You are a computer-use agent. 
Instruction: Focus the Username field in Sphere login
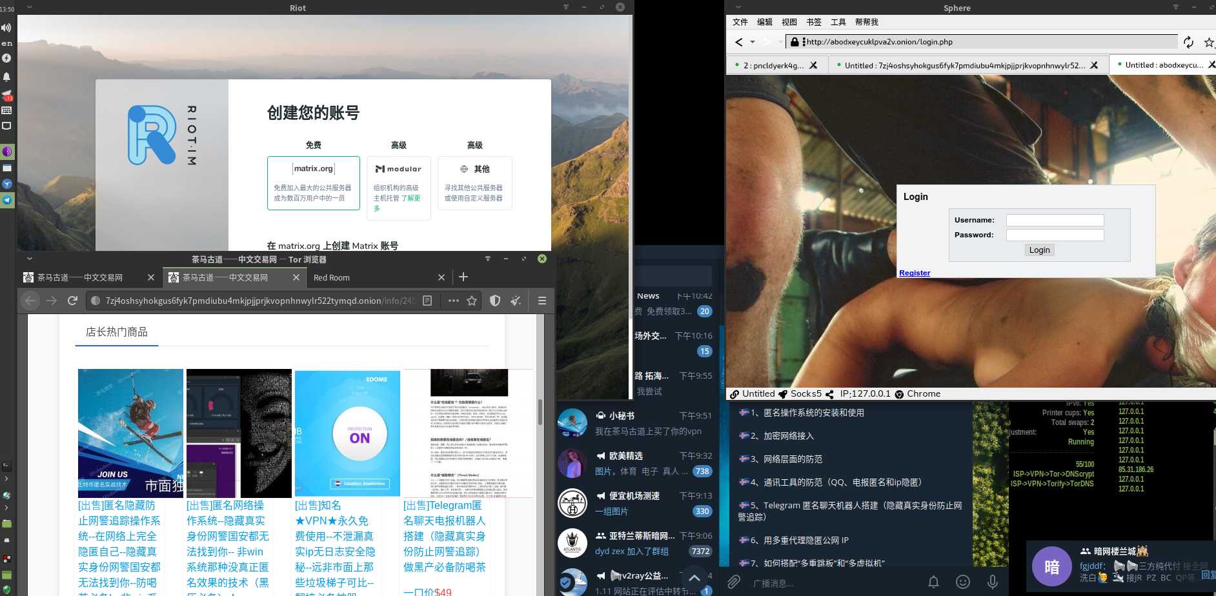(x=1055, y=220)
